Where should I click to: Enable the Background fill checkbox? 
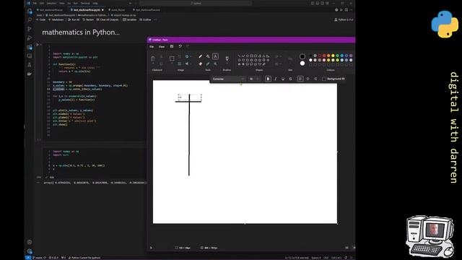point(324,79)
